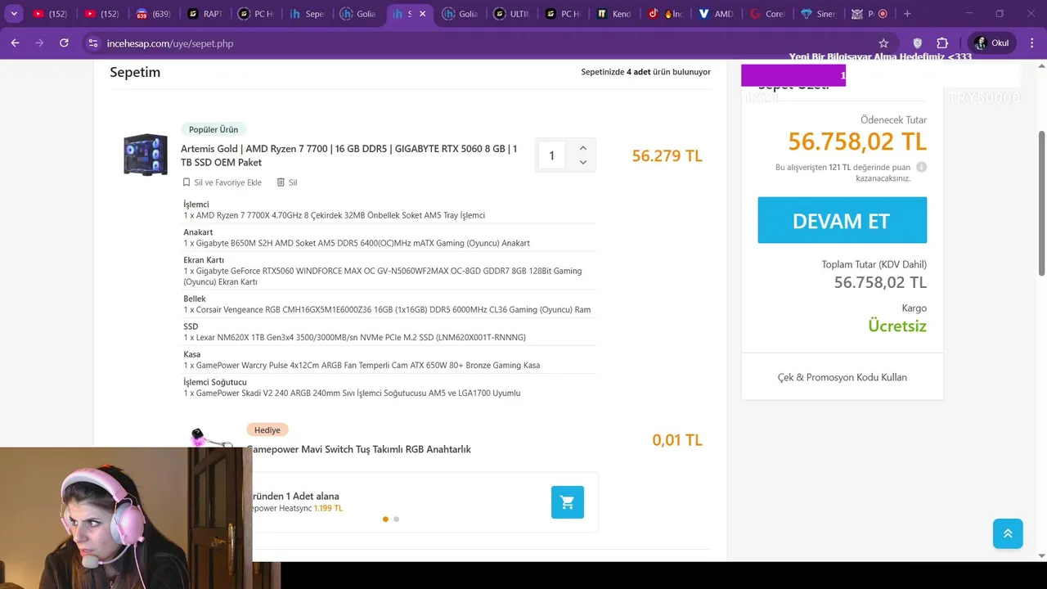Switch to the Kend browser tab

click(x=613, y=14)
